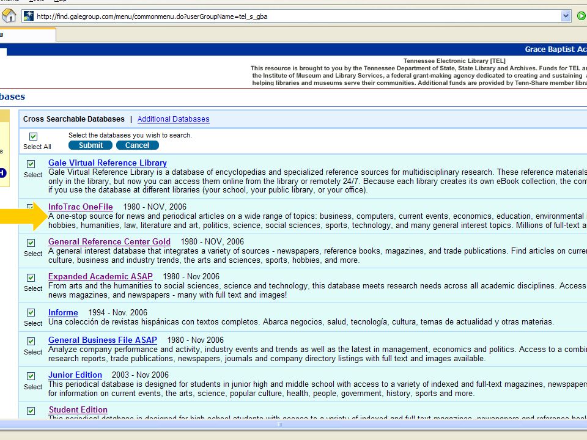The height and width of the screenshot is (440, 587).
Task: Open the Junior Edition link
Action: (x=75, y=375)
